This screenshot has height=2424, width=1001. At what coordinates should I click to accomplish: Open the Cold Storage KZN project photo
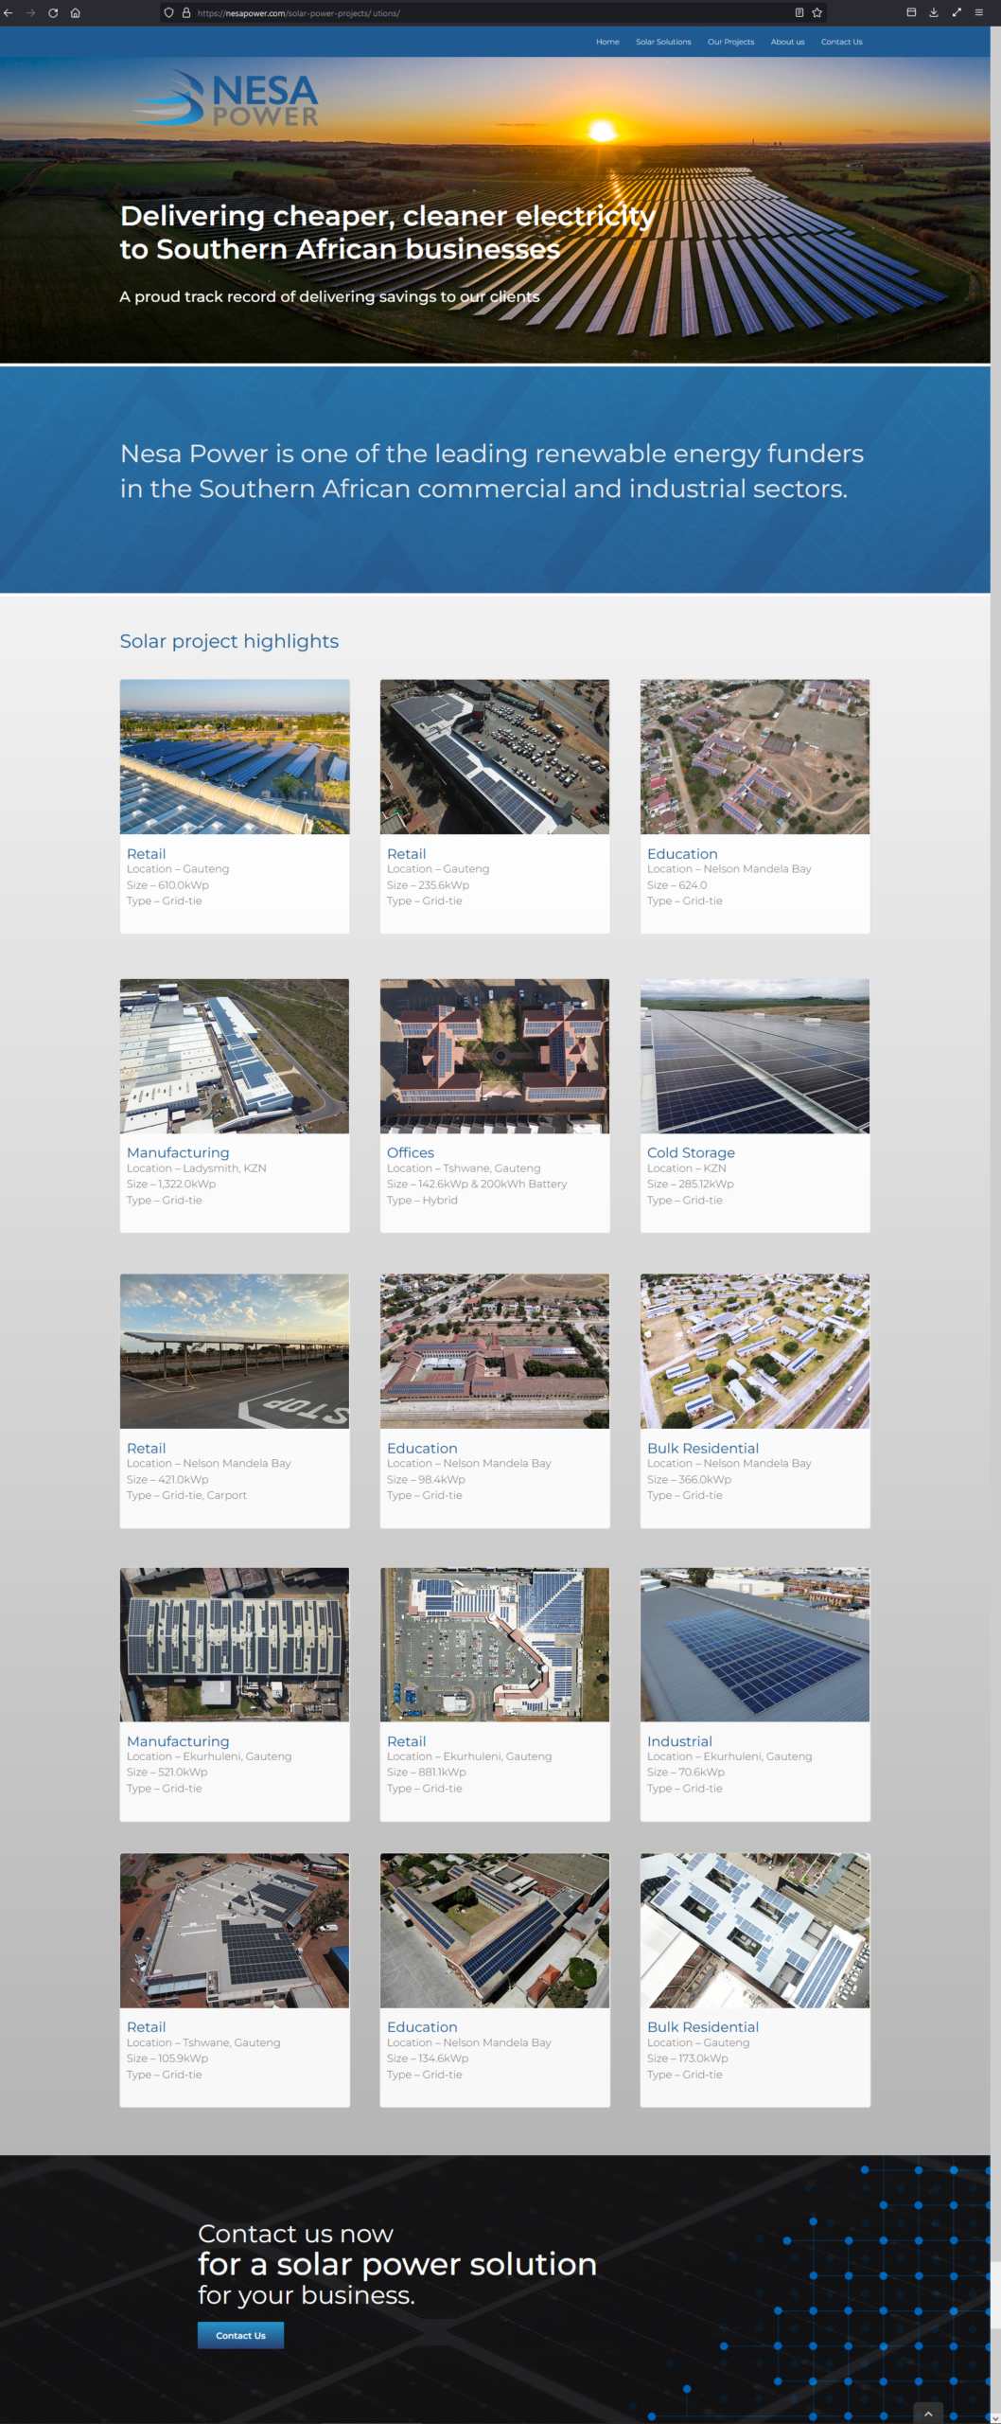[755, 1056]
